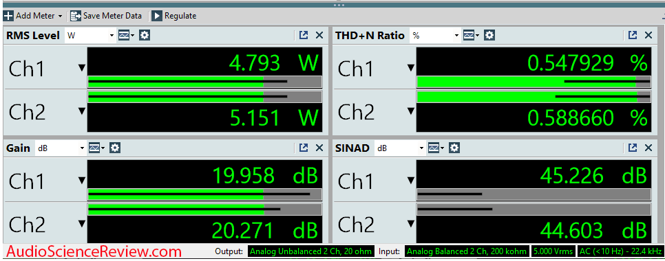
Task: Open Input setting Analog Balanced 2 Ch, 200 kohm
Action: pyautogui.click(x=467, y=251)
